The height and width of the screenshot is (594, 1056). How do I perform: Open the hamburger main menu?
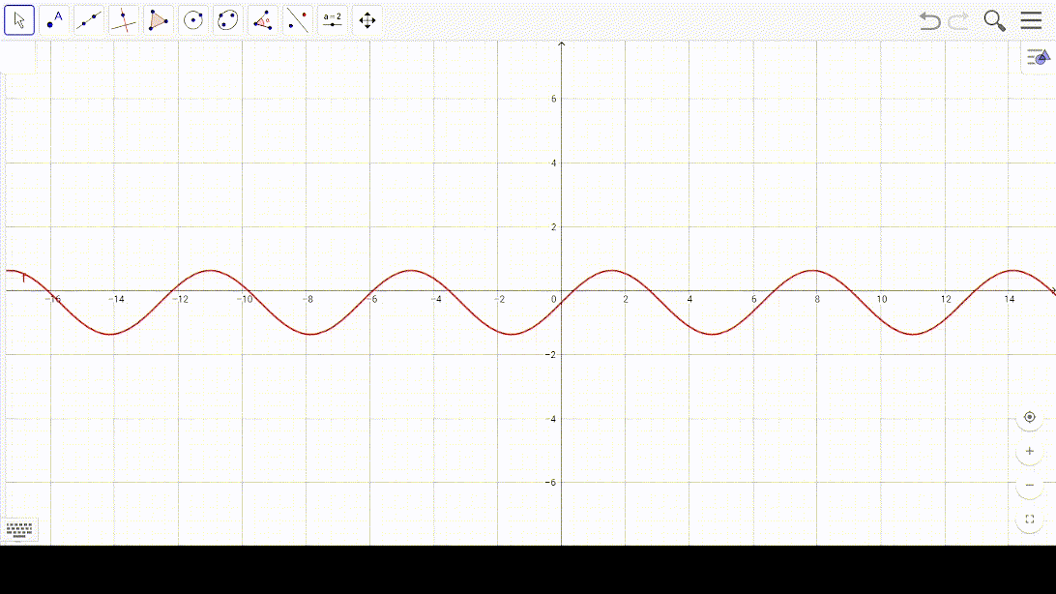click(1031, 21)
